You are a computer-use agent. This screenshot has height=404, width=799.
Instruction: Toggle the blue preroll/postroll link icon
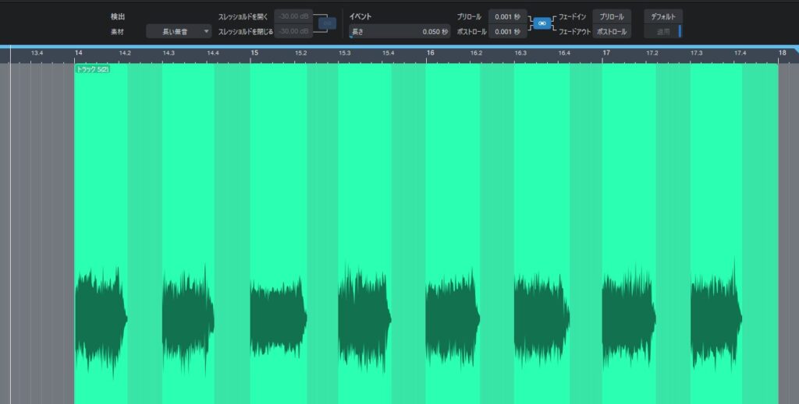pos(542,24)
